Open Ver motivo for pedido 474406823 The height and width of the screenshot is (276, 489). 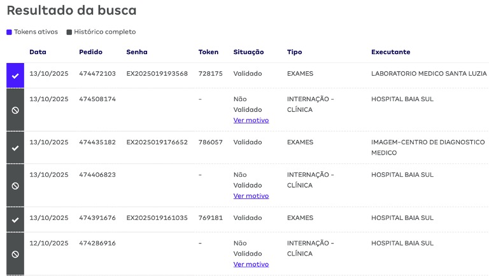pyautogui.click(x=251, y=196)
